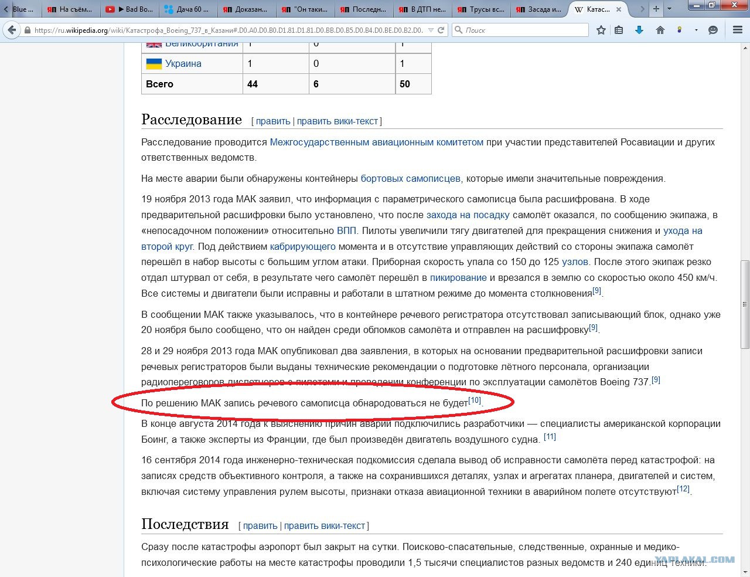
Task: Open a new tab with plus button
Action: click(x=656, y=9)
